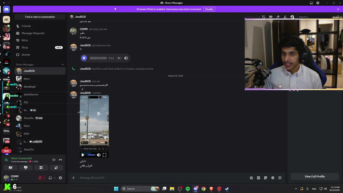Open the RM7 conversation

point(40,134)
